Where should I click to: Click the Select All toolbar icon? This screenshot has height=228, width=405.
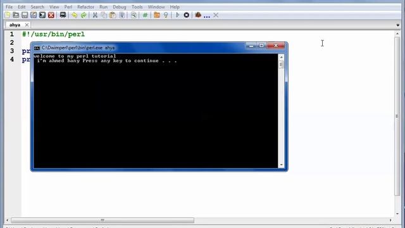122,15
